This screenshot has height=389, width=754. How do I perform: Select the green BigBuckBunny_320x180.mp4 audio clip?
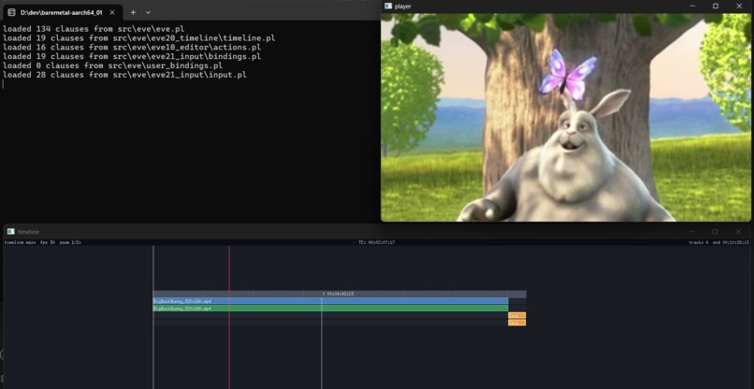(330, 309)
